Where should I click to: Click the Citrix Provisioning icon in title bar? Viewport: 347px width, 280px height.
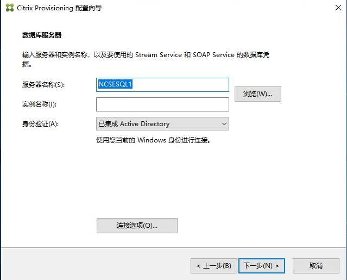pyautogui.click(x=9, y=8)
